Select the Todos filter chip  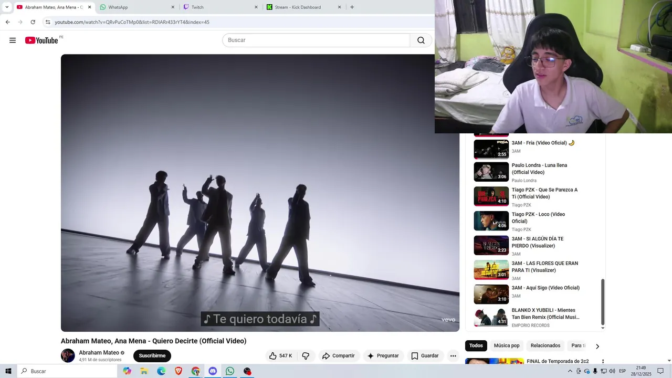(x=476, y=345)
